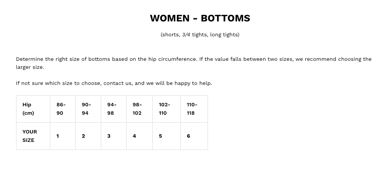This screenshot has width=389, height=179.
Task: Click the shorts, 3/4 tights subtitle text
Action: pyautogui.click(x=200, y=34)
